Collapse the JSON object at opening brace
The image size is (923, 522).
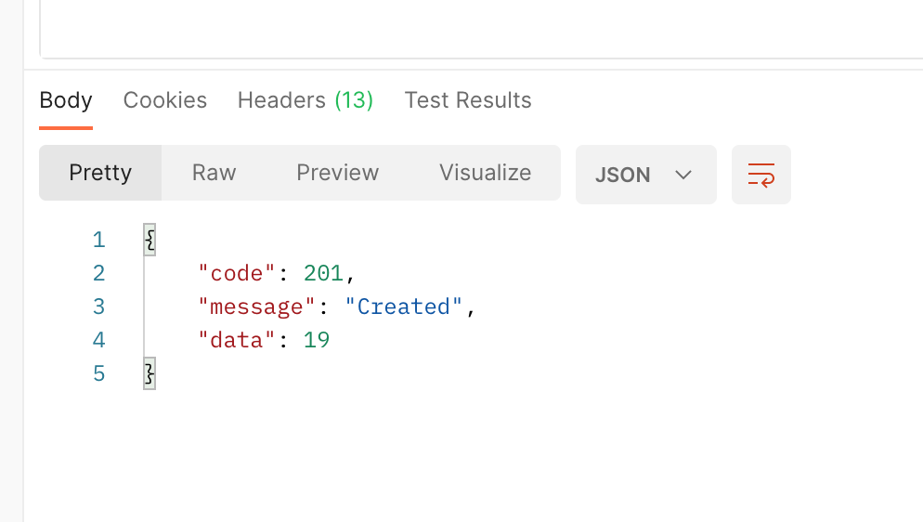coord(149,241)
